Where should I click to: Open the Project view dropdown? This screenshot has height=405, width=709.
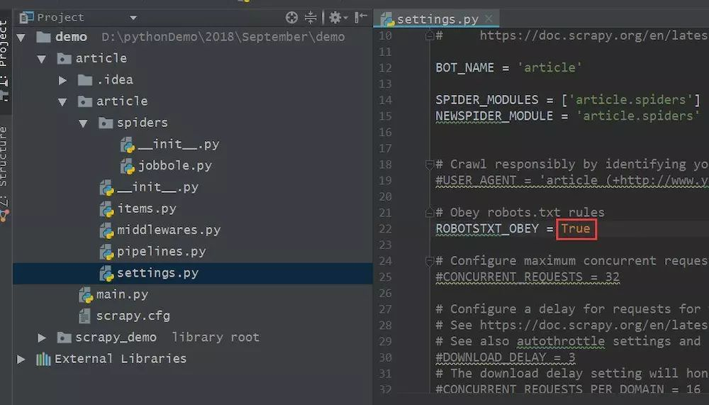(x=133, y=18)
